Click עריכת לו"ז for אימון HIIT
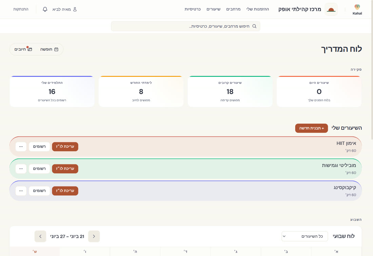 point(65,147)
